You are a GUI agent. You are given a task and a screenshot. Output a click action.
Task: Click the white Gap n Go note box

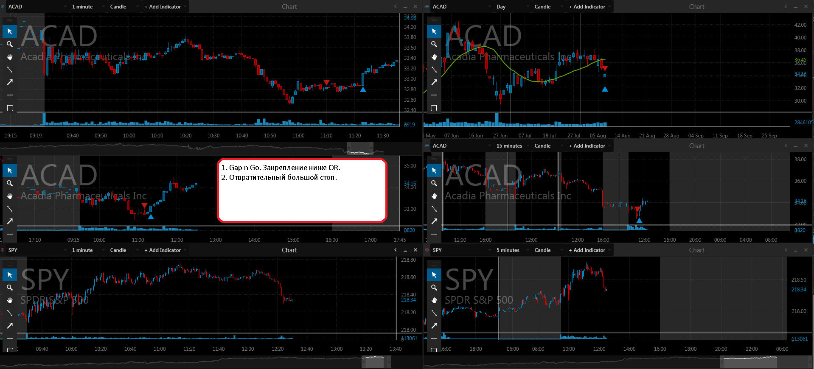click(302, 190)
